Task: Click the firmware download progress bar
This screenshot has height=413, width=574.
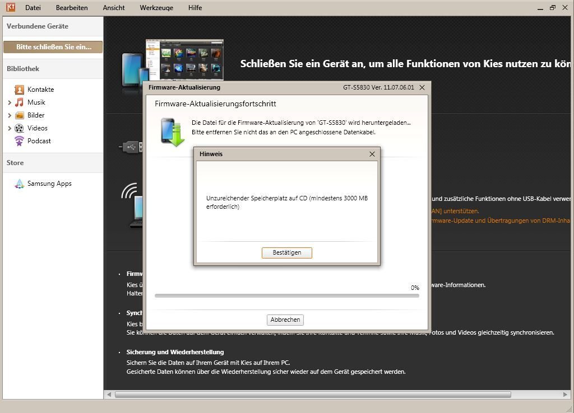Action: click(x=287, y=295)
